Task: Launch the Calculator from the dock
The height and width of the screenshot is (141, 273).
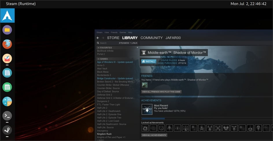Action: (7, 101)
